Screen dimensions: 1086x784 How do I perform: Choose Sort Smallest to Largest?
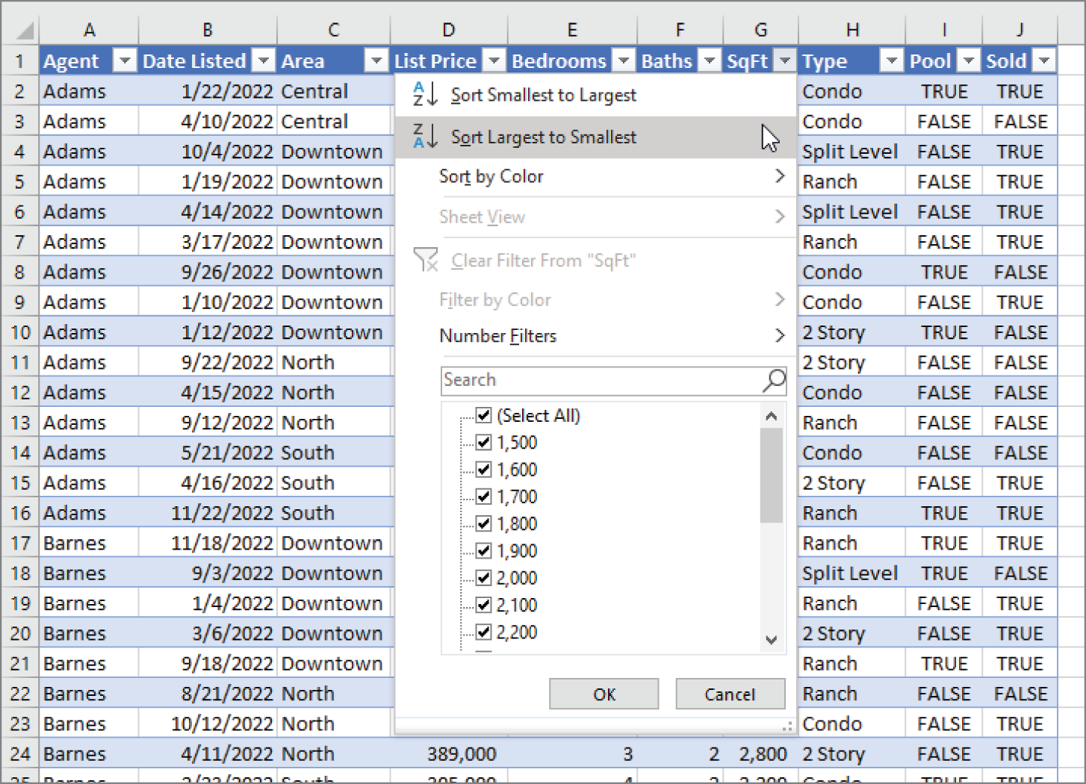click(595, 95)
